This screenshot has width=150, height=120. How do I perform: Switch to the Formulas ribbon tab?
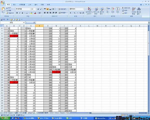coord(30,4)
